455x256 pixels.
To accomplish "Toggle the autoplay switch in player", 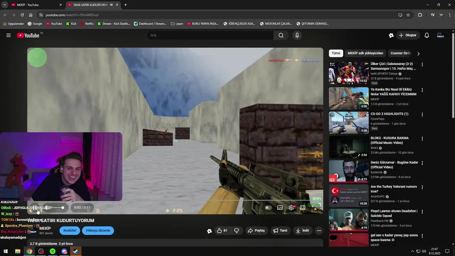I will click(268, 208).
